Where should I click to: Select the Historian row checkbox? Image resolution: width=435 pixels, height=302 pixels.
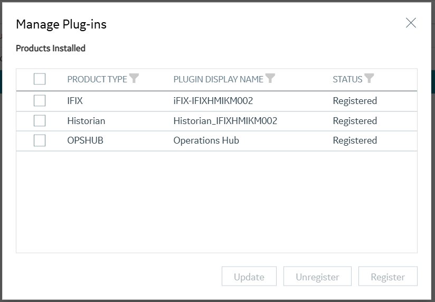tap(40, 121)
